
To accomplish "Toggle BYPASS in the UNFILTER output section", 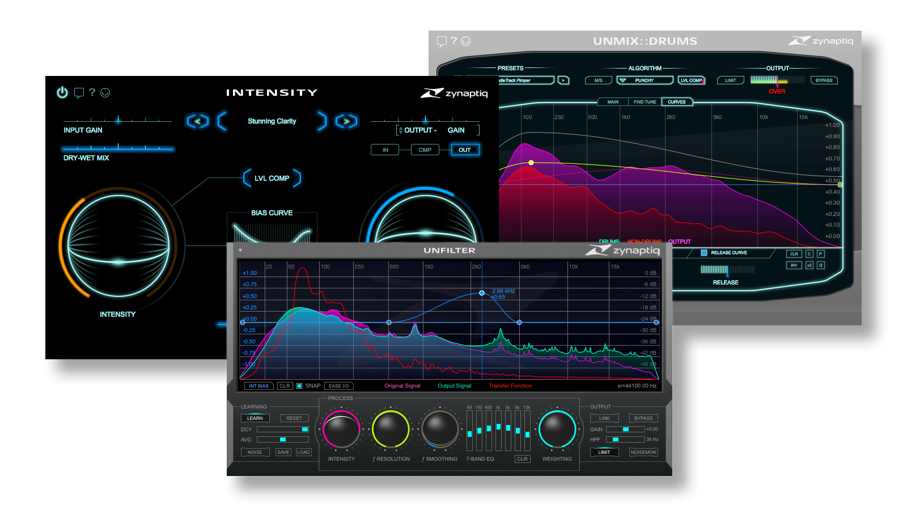I will (x=643, y=418).
